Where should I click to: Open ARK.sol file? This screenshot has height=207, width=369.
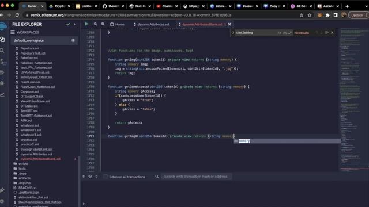27,120
